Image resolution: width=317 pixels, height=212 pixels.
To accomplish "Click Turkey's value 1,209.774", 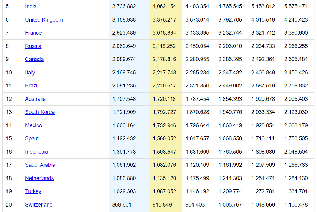I will [230, 192].
